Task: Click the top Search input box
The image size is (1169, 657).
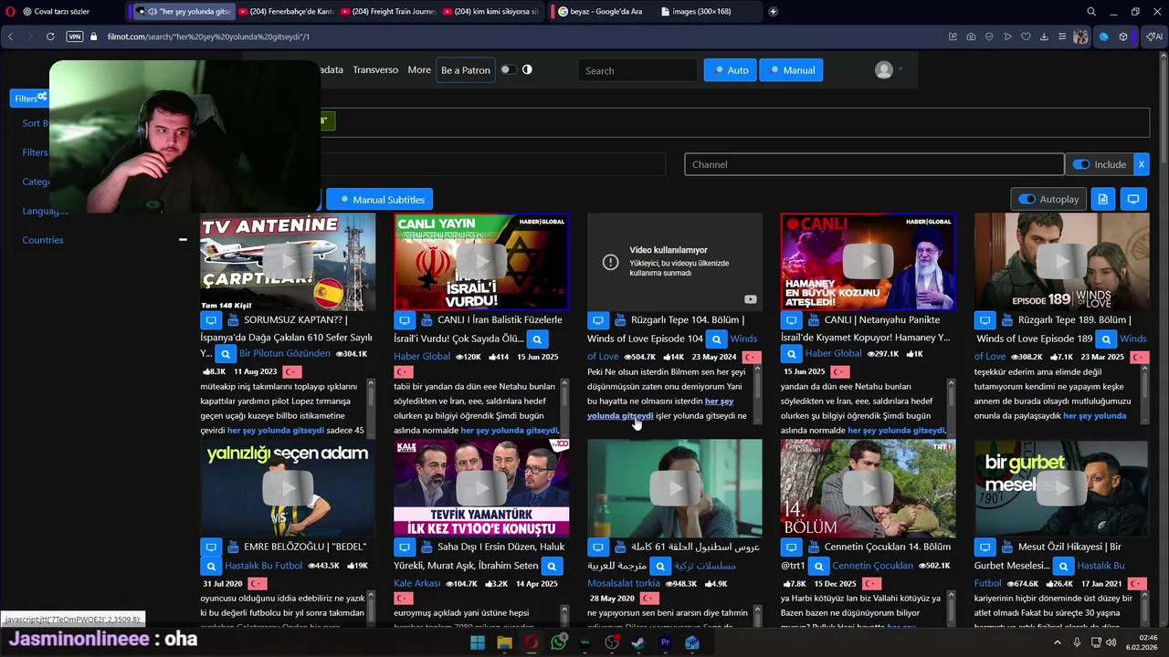Action: [x=637, y=70]
